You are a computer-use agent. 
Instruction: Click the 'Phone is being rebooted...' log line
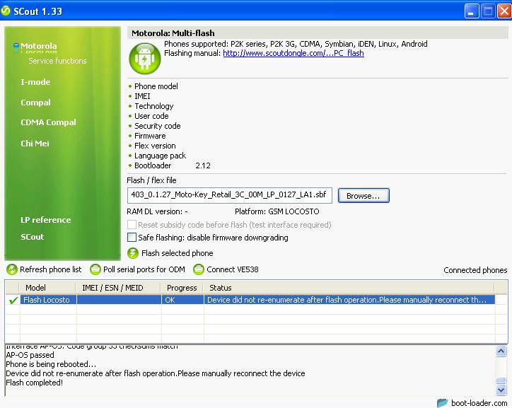coord(51,364)
